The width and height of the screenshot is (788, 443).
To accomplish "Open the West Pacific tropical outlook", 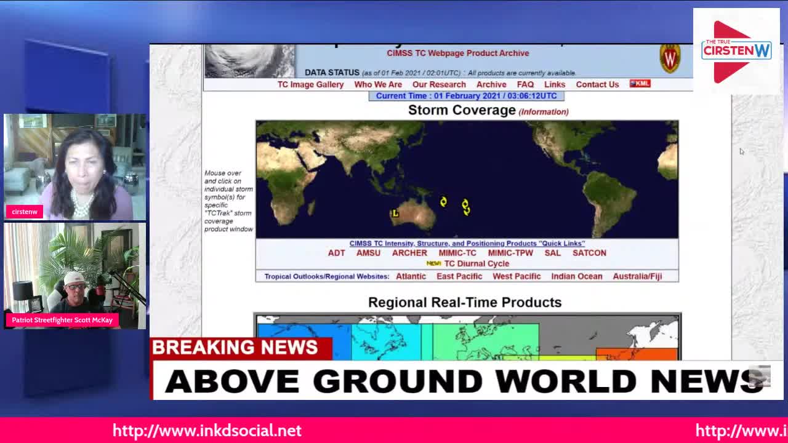I will 517,276.
